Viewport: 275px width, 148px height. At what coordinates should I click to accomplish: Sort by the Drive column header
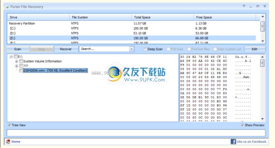tap(38, 17)
